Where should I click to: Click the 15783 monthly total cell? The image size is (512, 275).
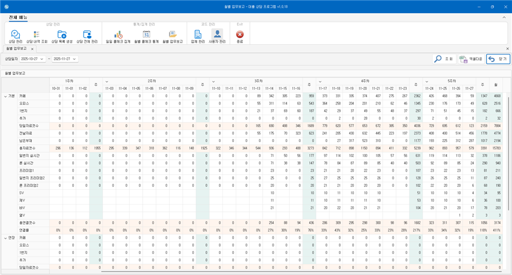pos(496,148)
